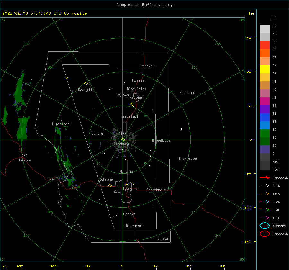
Task: Click the green echo cluster near Lake Louise
Action: (x=22, y=129)
